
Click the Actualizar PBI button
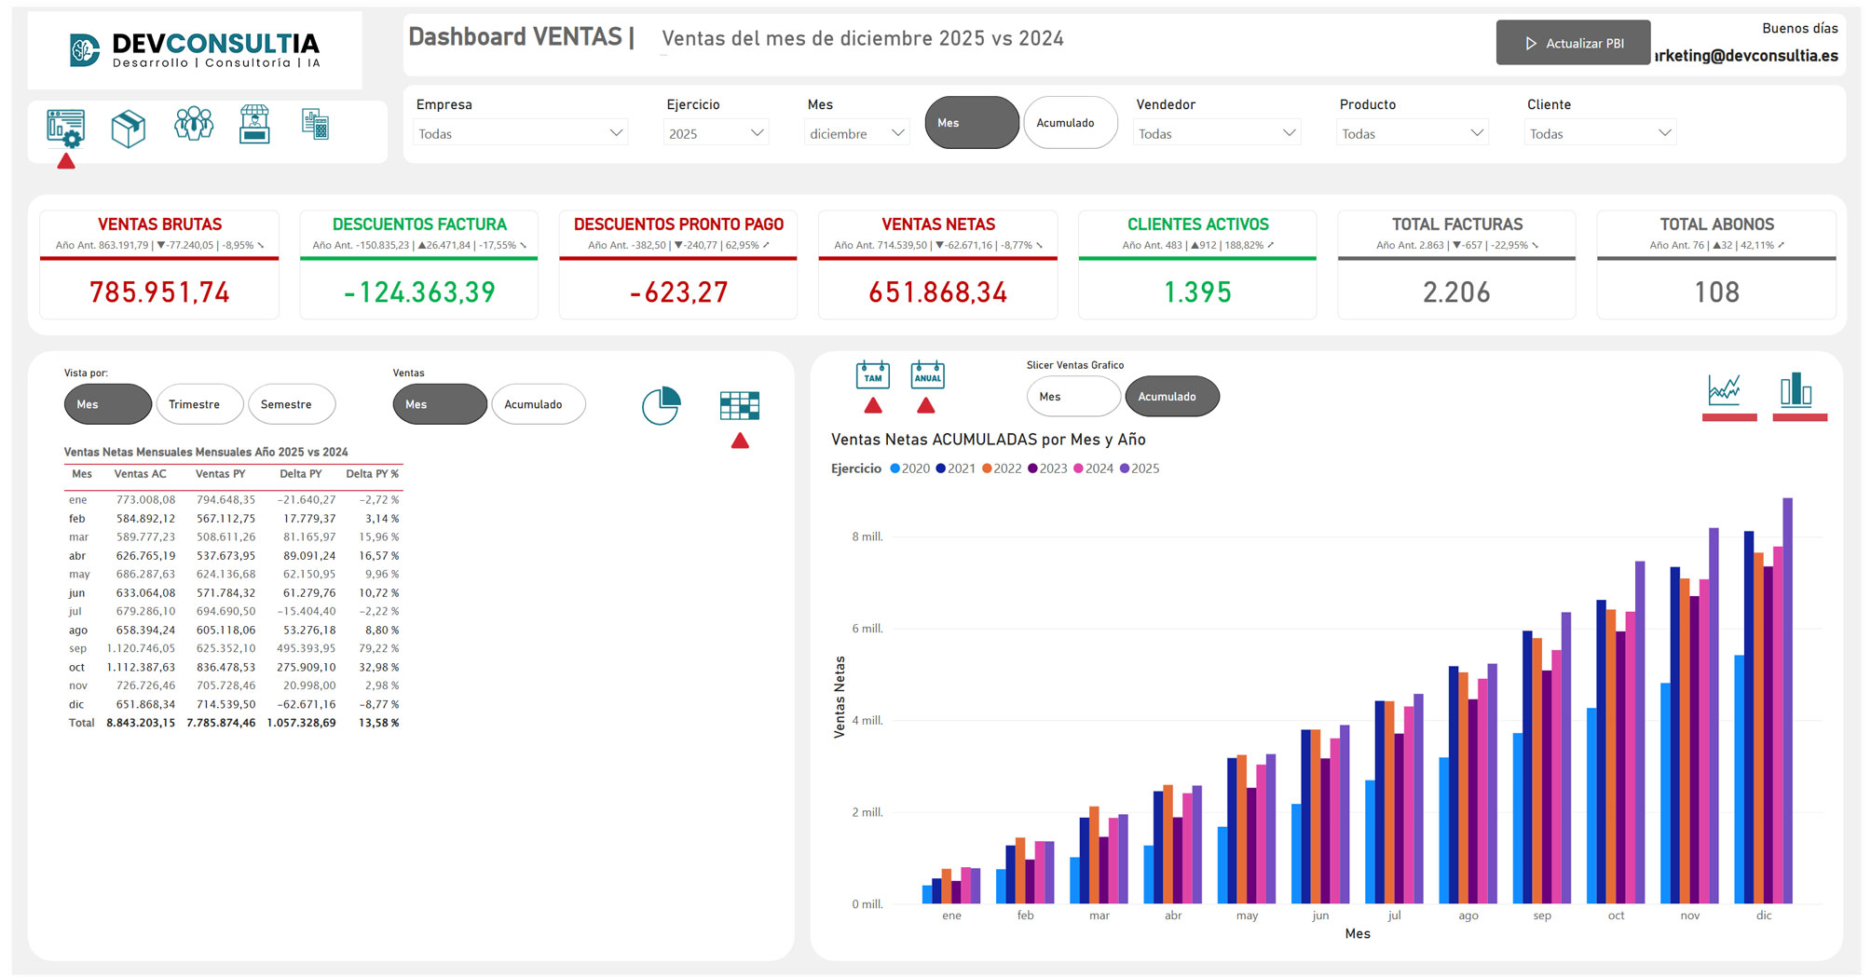point(1573,43)
